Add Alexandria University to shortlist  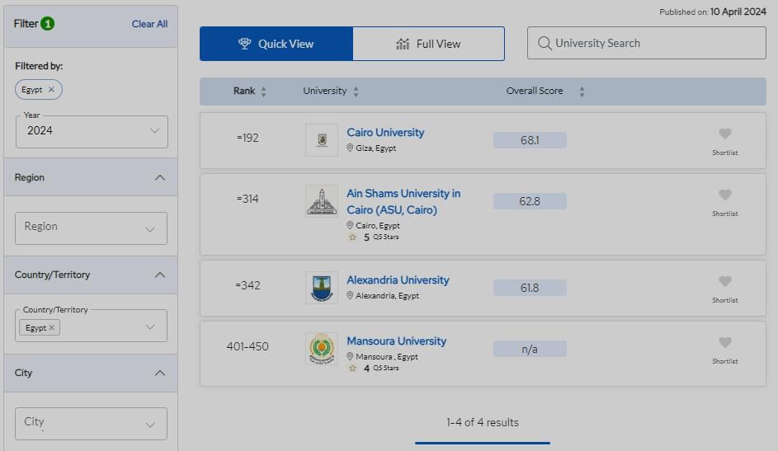coord(724,282)
